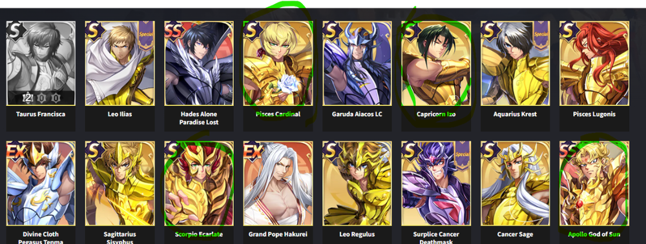Select the Surplice Cancer Deathmask card

[x=436, y=183]
